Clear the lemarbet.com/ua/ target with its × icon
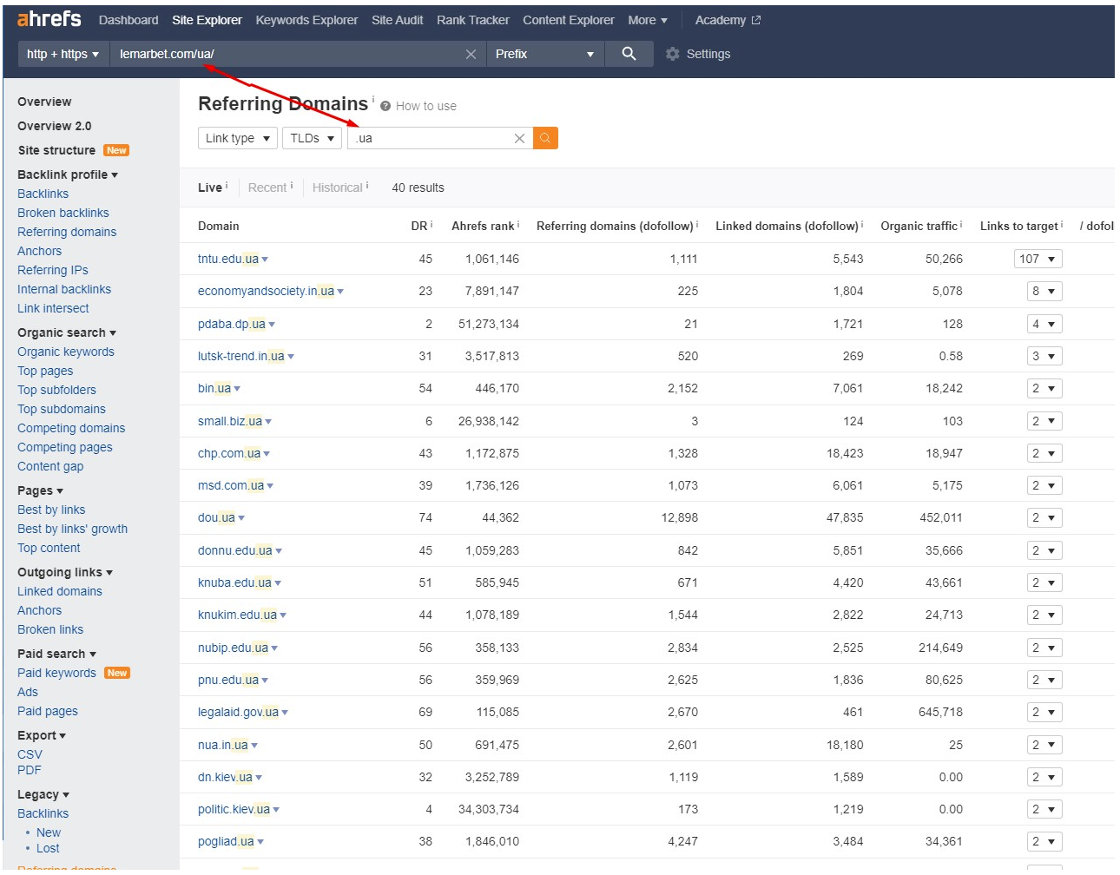The width and height of the screenshot is (1120, 875). click(x=471, y=54)
